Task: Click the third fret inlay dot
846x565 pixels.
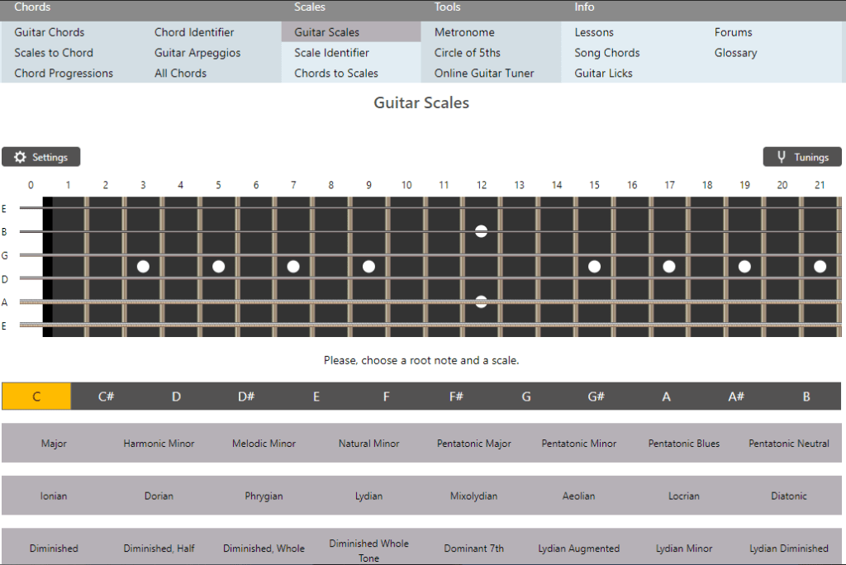Action: coord(143,267)
